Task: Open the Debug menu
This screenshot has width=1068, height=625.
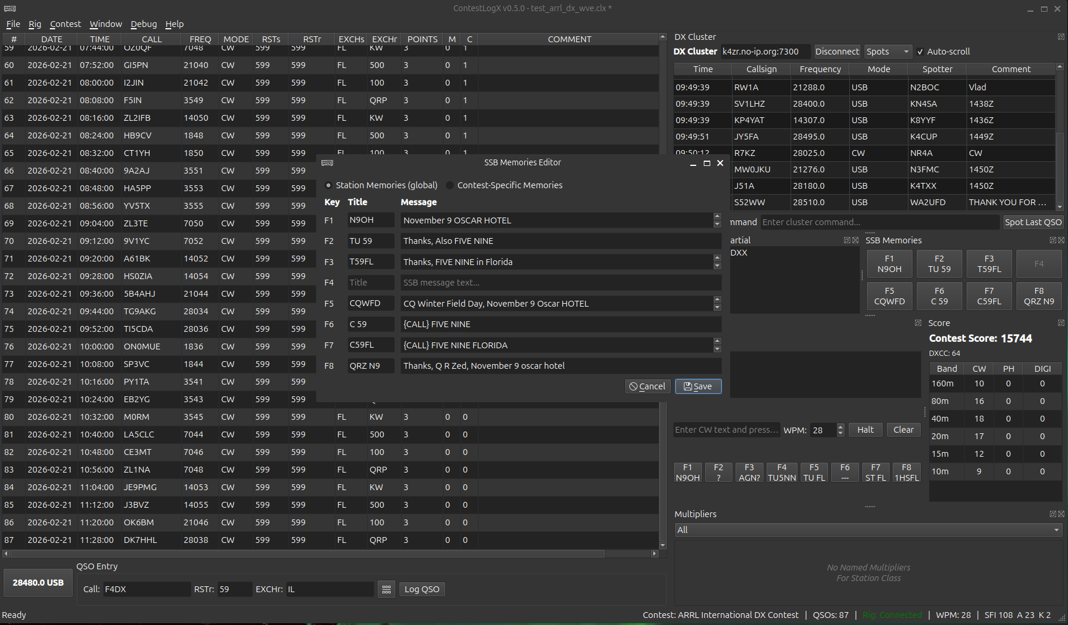Action: click(144, 24)
